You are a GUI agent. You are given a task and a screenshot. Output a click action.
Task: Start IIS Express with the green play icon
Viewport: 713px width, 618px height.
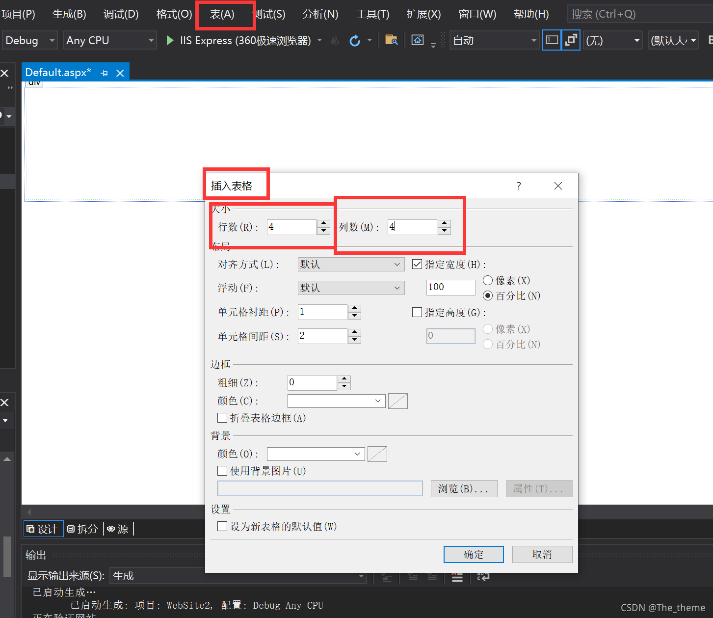[170, 40]
